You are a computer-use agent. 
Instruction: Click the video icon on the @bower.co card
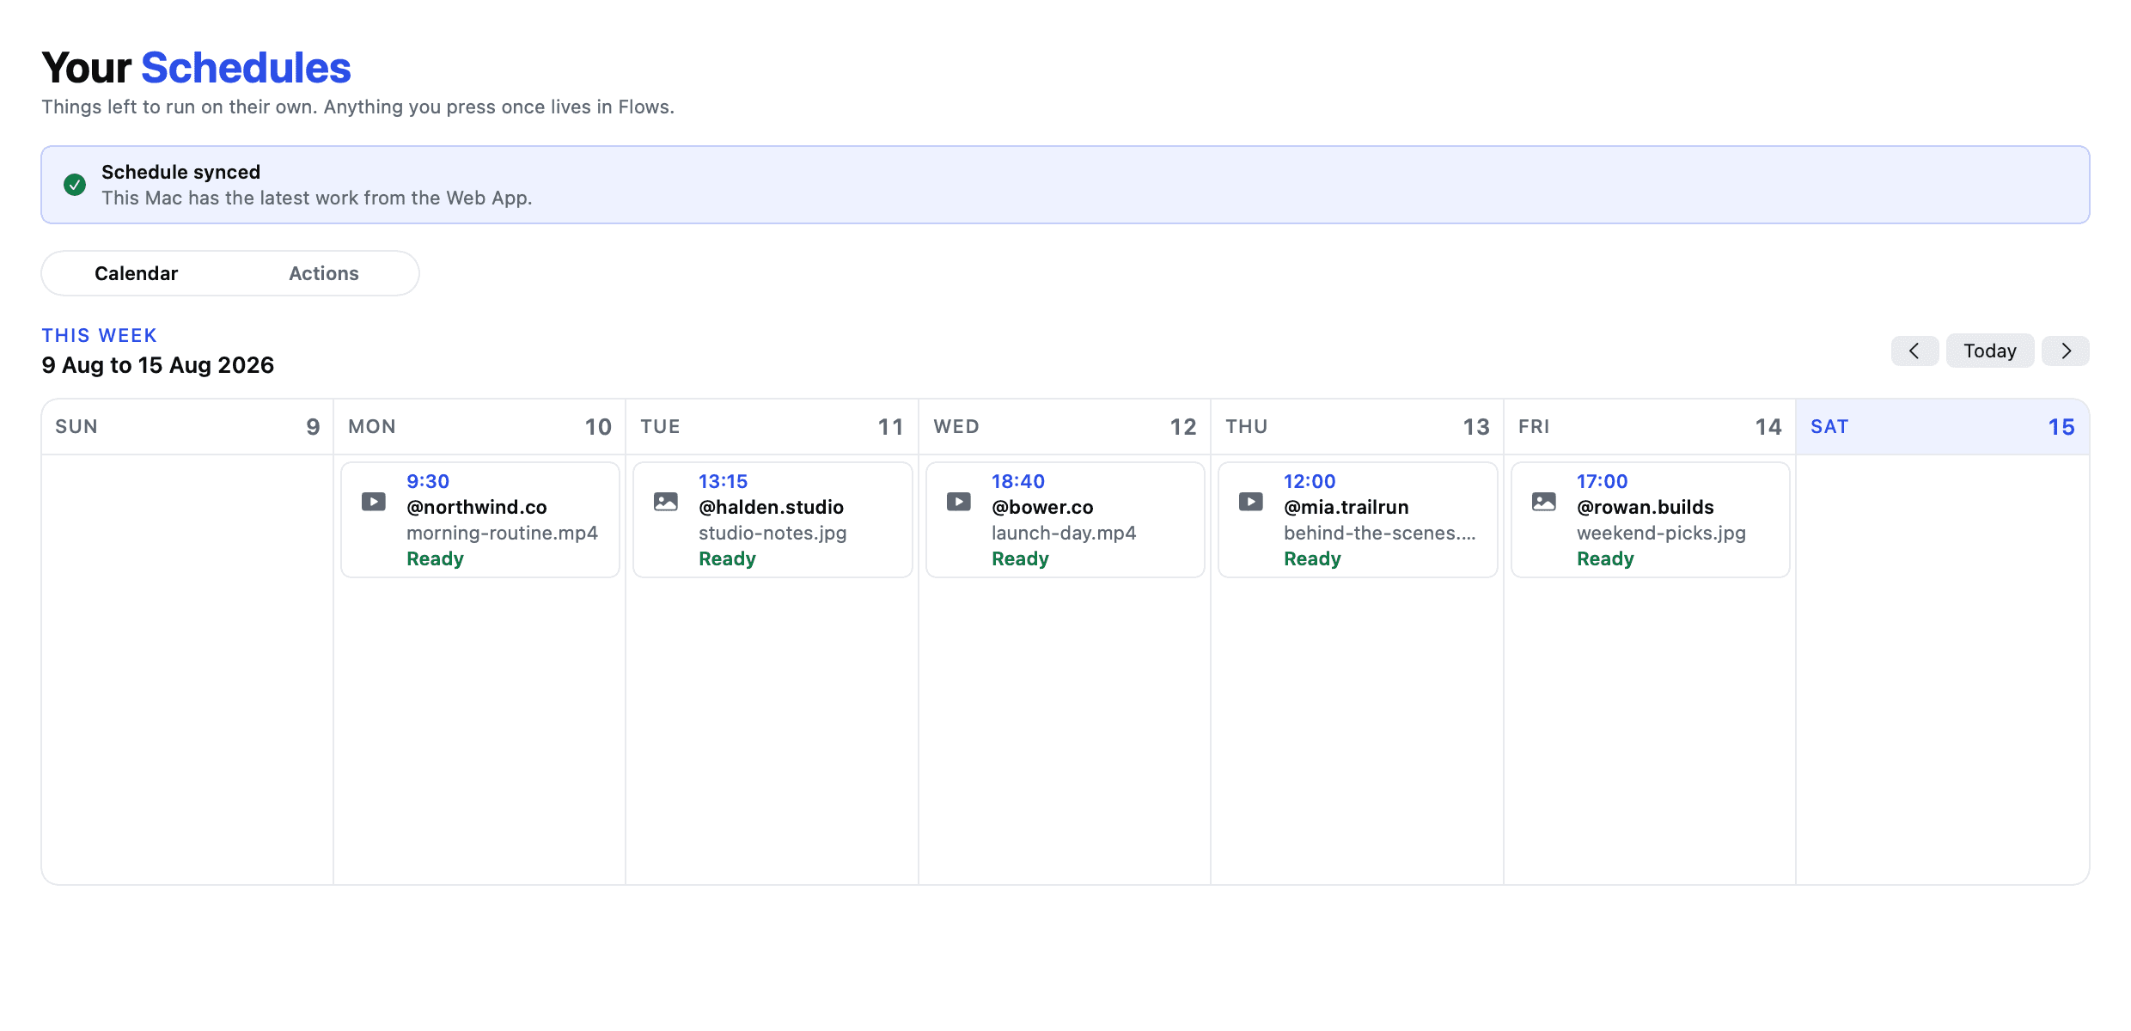958,502
